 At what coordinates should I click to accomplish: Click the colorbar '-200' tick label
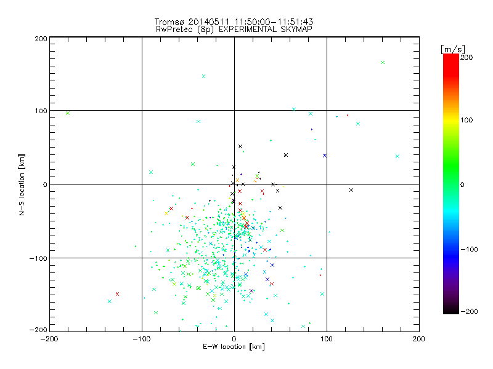coord(469,311)
